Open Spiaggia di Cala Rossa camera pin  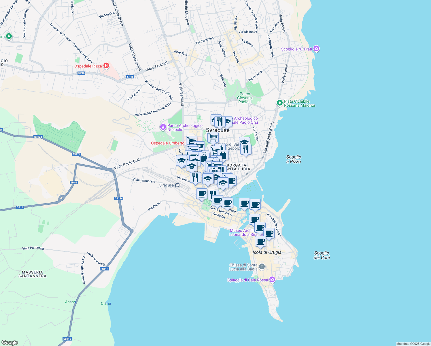pyautogui.click(x=272, y=280)
